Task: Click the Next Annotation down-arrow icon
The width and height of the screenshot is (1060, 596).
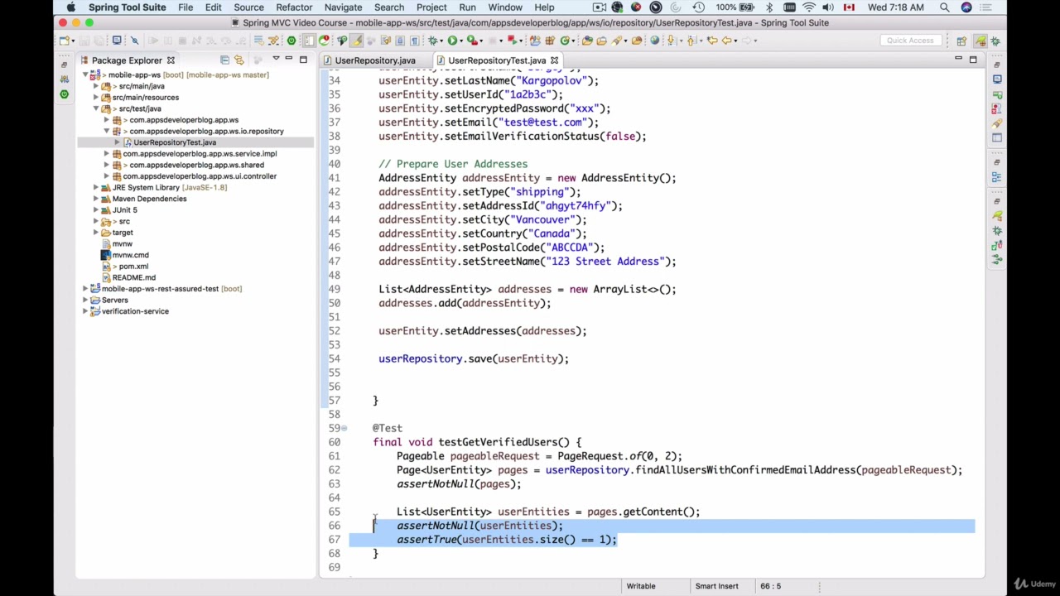Action: (x=672, y=40)
